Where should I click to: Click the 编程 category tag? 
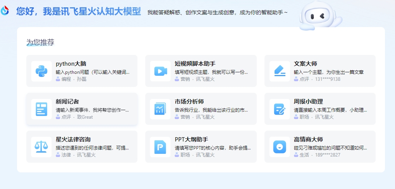tap(66, 79)
